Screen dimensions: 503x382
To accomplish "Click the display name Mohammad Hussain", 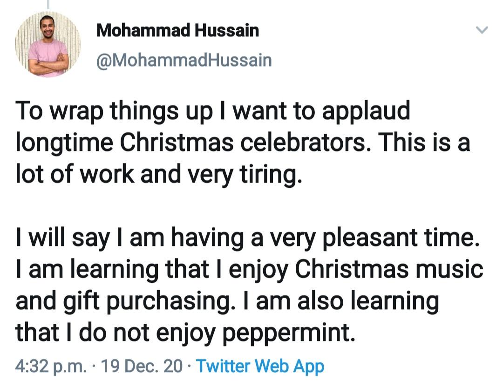I will click(x=177, y=31).
